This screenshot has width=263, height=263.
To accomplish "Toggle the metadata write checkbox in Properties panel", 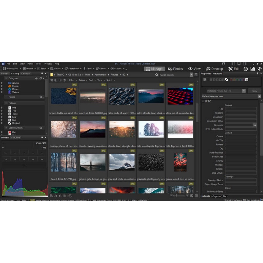I will coord(205,80).
